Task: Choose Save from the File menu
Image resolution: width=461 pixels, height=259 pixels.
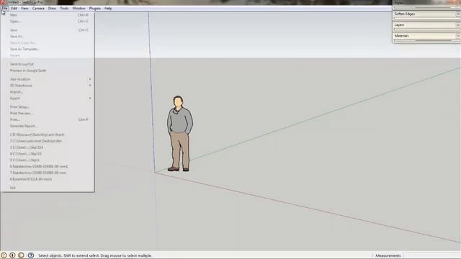Action: click(x=48, y=30)
